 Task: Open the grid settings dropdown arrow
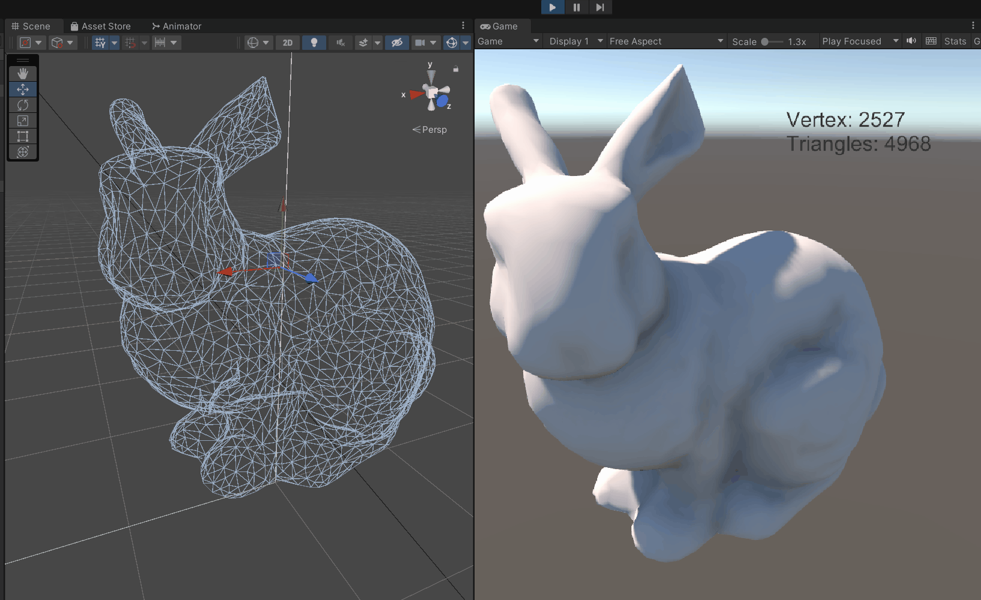[x=114, y=43]
